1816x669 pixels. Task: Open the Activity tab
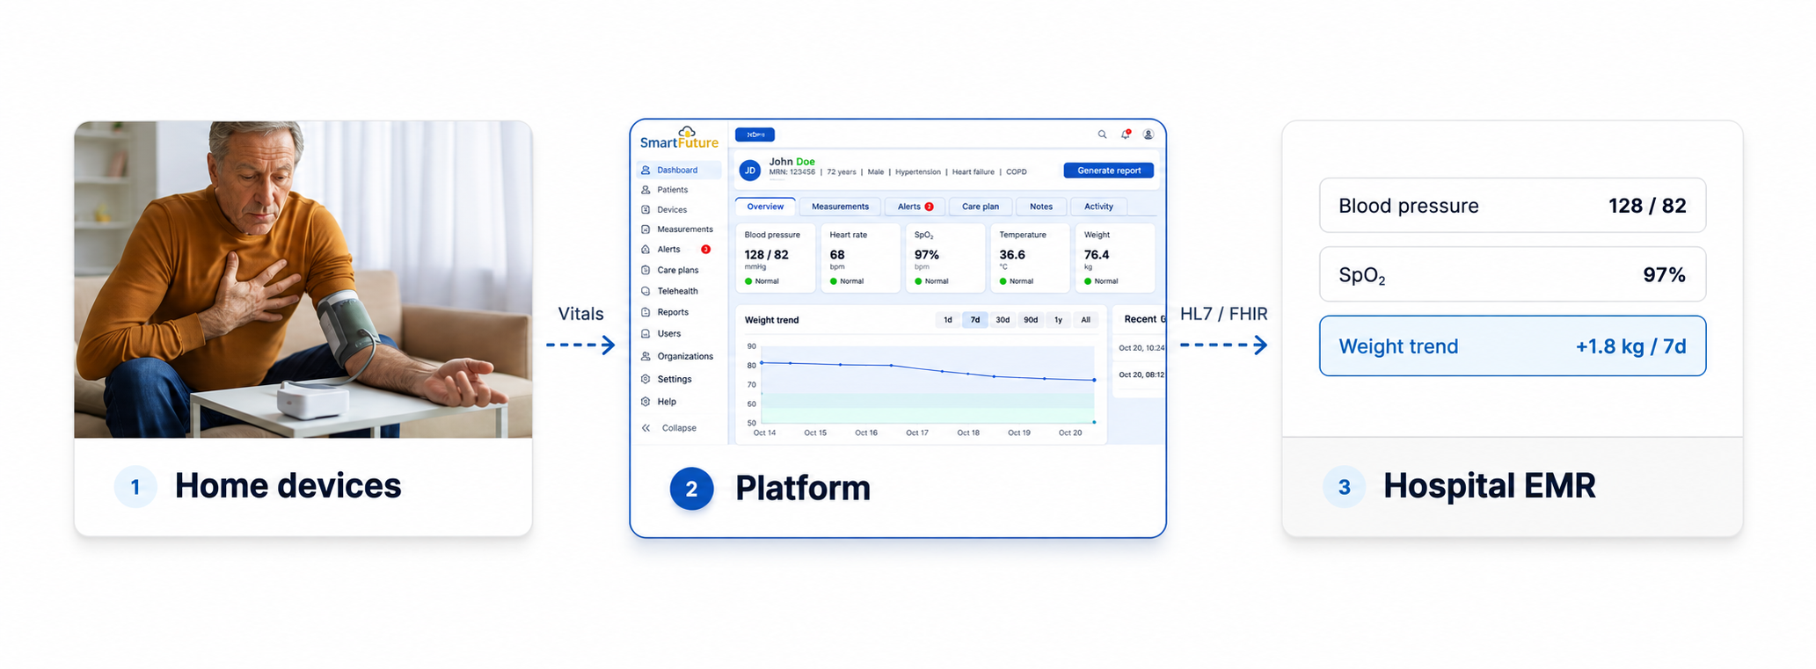(x=1098, y=207)
